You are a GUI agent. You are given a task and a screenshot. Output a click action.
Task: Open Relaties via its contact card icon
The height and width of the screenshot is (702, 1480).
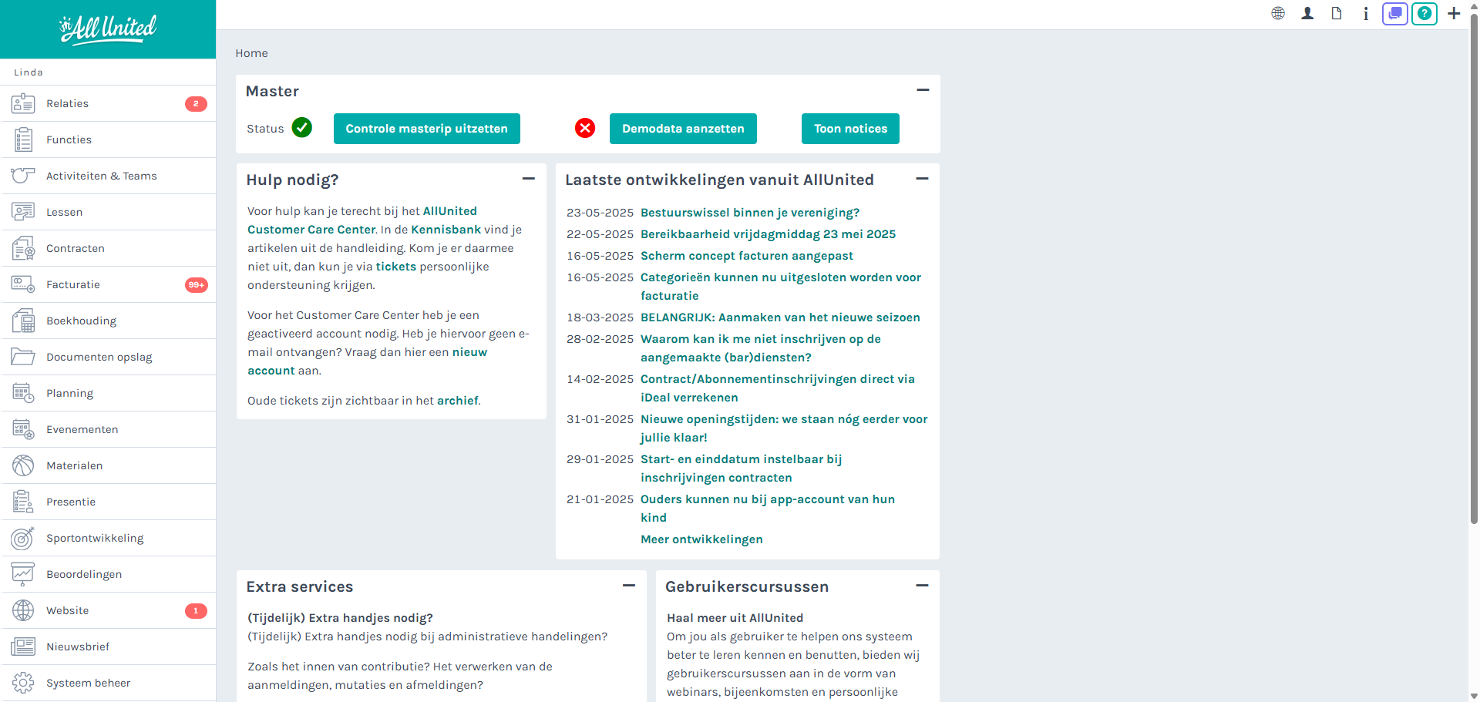pos(23,103)
